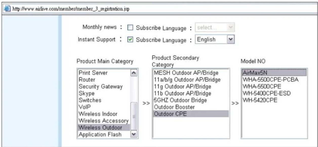Select Skype in main category list
318x147 pixels.
(104, 93)
